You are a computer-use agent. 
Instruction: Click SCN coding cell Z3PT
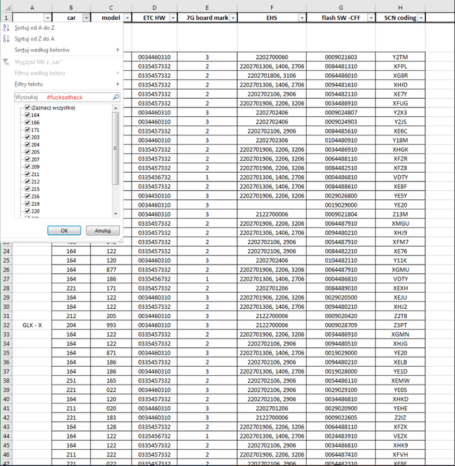click(400, 325)
